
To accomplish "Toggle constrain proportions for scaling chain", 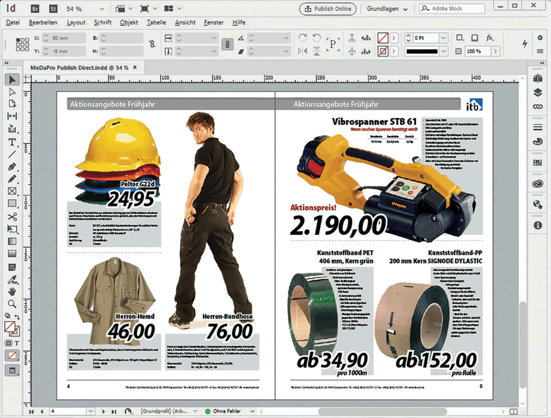I will (x=227, y=44).
